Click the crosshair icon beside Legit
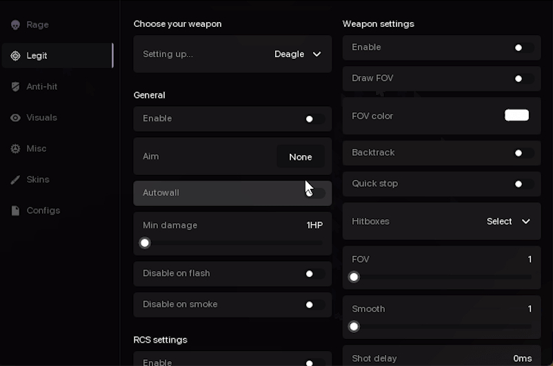Screen dimensions: 553x366 [x=15, y=56]
